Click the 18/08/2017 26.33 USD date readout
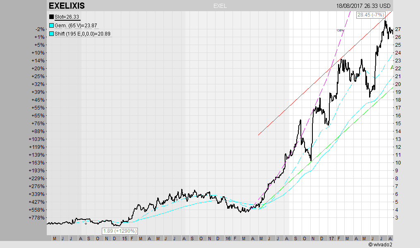This screenshot has width=420, height=248. click(363, 6)
